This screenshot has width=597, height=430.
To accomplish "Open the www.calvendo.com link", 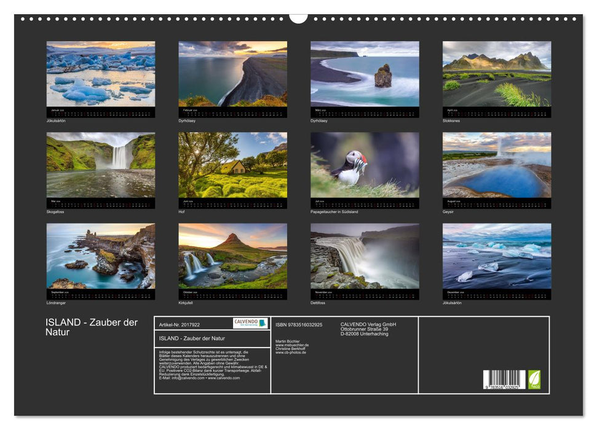I will (x=226, y=379).
